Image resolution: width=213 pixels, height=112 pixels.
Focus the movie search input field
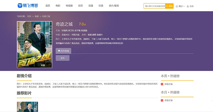click(154, 6)
